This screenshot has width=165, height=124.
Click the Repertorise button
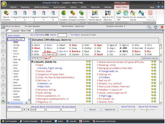click(x=110, y=109)
